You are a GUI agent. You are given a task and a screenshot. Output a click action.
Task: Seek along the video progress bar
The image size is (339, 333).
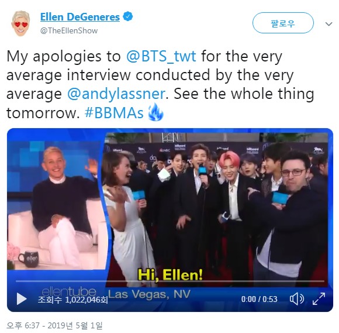(x=170, y=281)
